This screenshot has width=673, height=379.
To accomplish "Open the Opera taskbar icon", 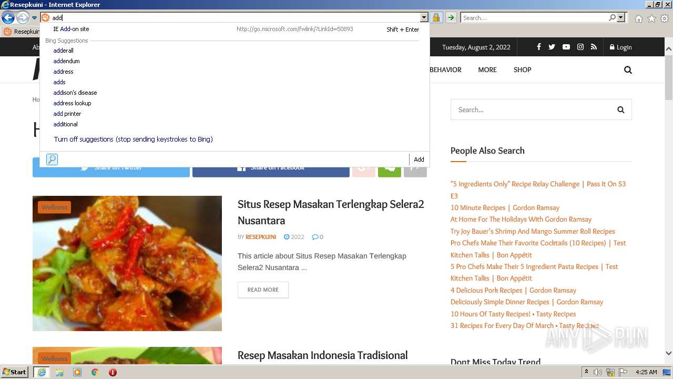I will [x=113, y=372].
